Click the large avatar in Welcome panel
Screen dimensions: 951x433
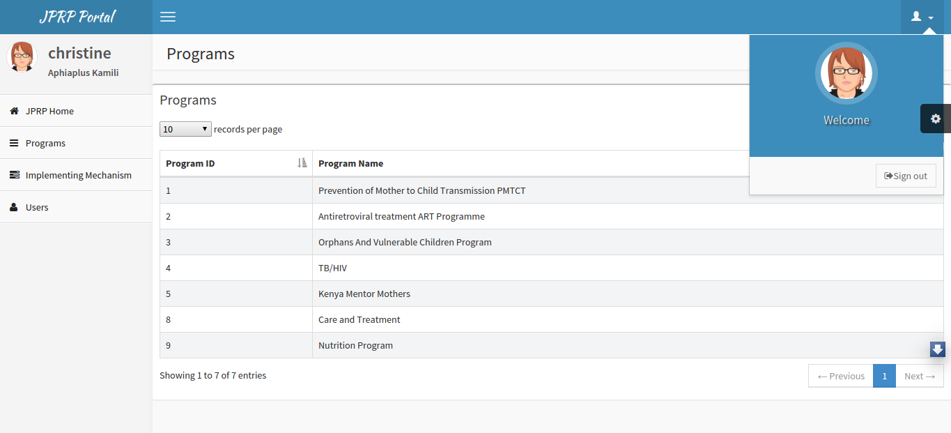pyautogui.click(x=846, y=73)
